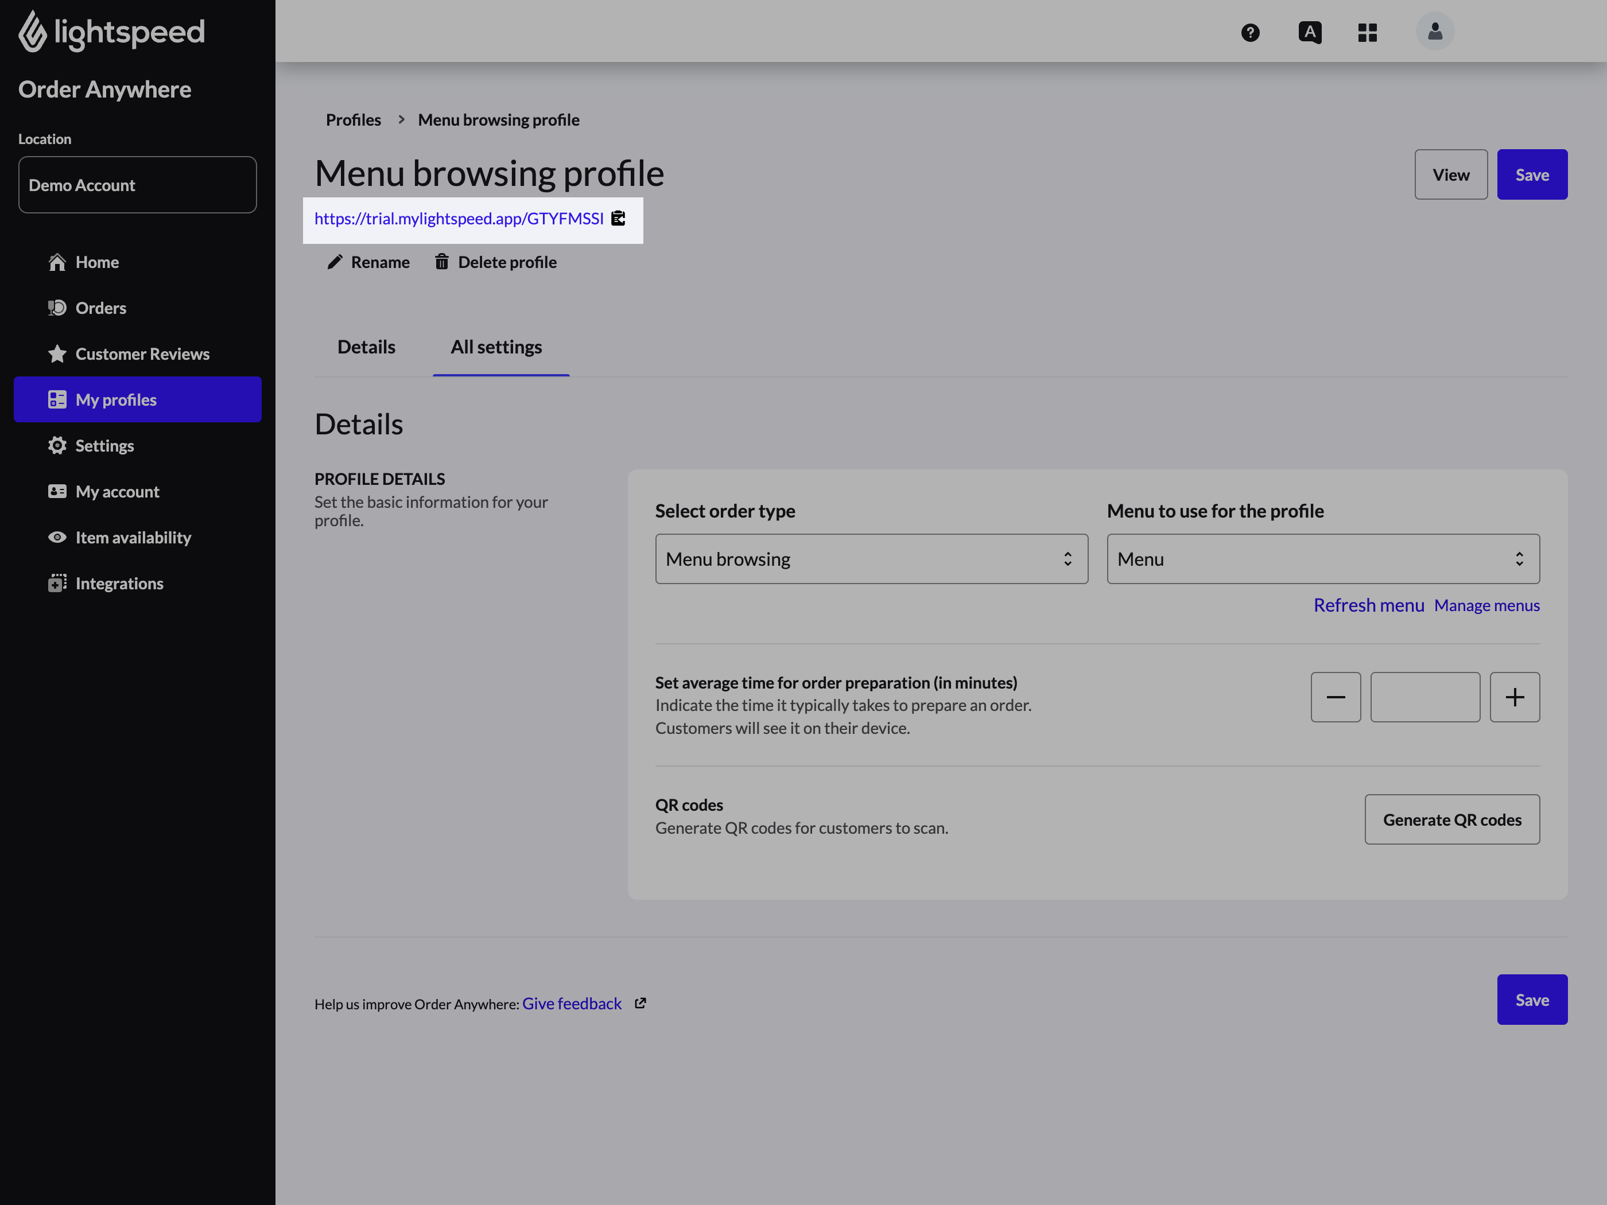Open the Menu to use dropdown
The width and height of the screenshot is (1607, 1205).
(x=1322, y=558)
